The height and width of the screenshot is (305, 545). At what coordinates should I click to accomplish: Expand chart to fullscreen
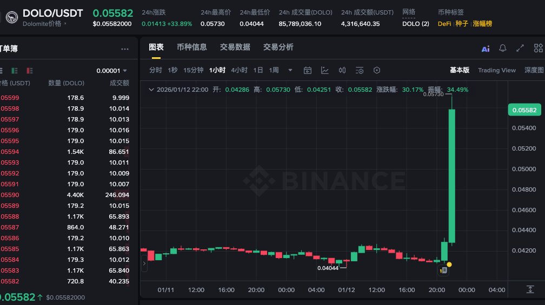(520, 48)
